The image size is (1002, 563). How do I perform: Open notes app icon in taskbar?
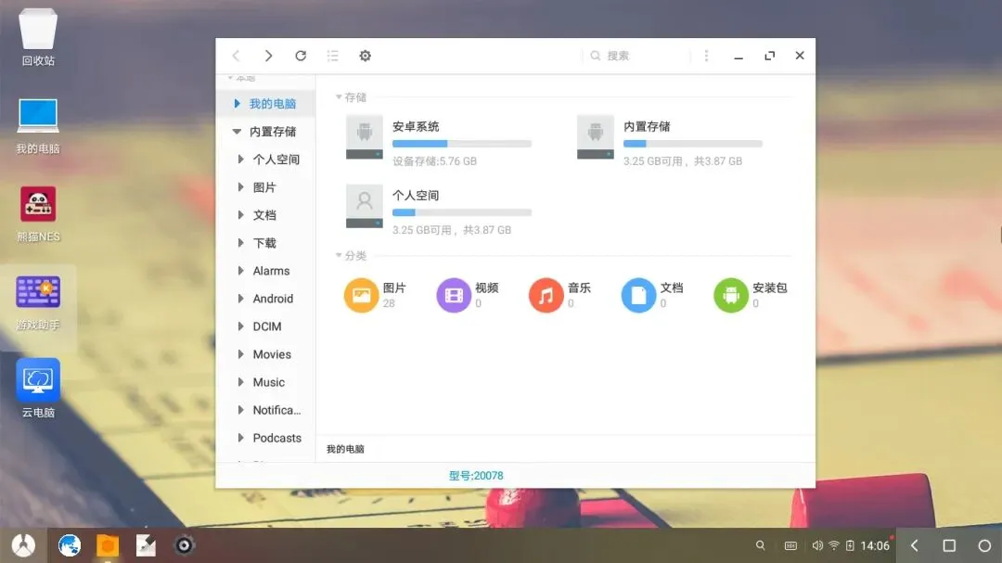pos(146,545)
